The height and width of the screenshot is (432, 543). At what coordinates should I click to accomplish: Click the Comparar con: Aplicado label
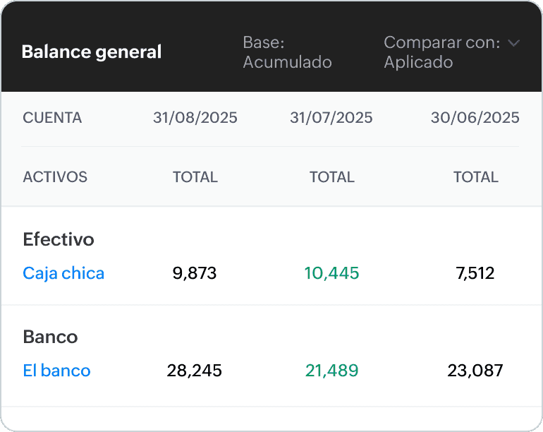tap(442, 52)
